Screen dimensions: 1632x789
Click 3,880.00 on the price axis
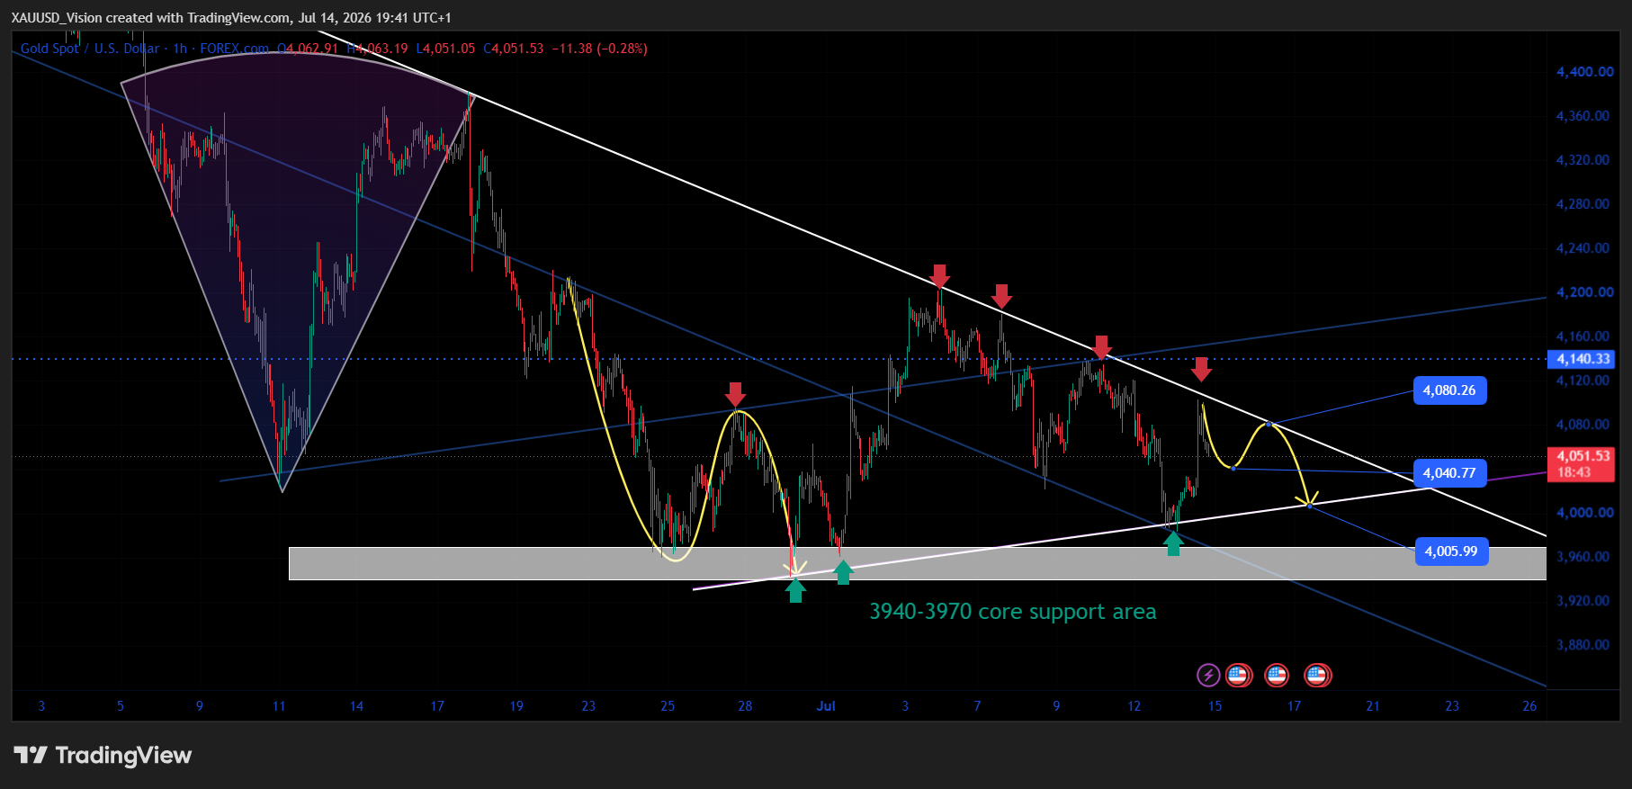[1583, 645]
